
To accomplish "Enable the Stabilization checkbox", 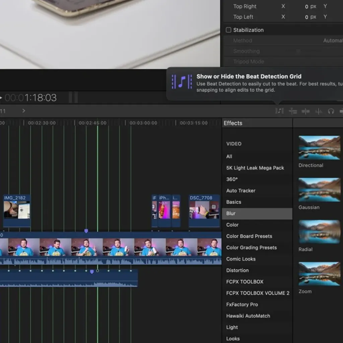I will [x=228, y=30].
